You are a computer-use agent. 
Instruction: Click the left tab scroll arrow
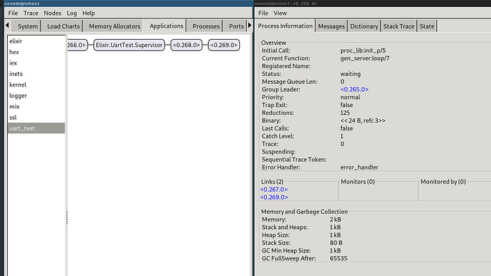[7, 26]
